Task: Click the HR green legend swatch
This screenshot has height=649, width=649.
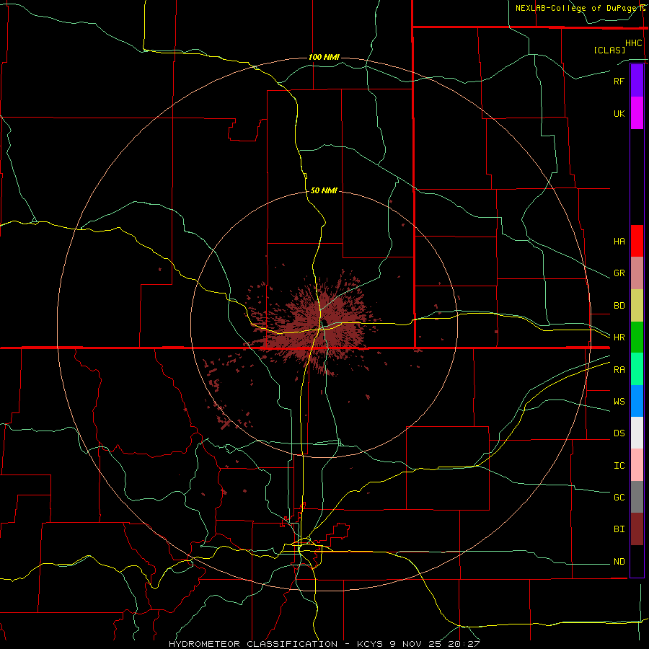Action: pos(637,337)
